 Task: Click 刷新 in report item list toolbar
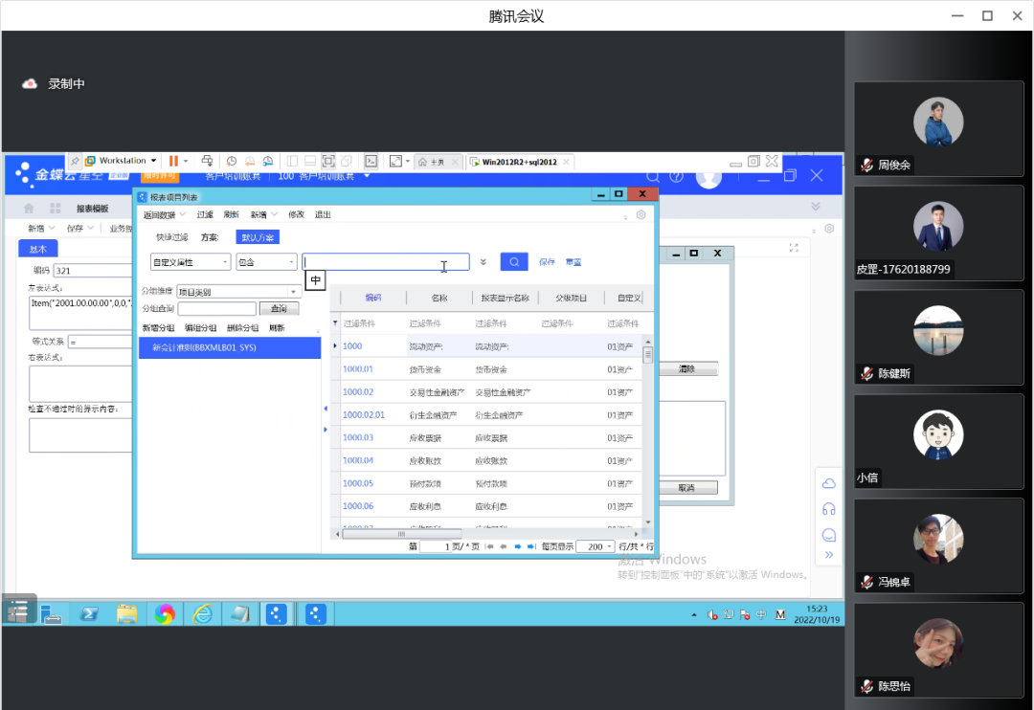point(231,215)
